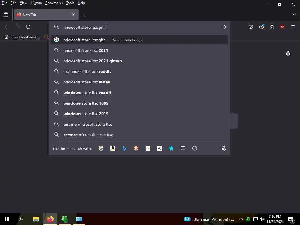Open the Extensions puzzle icon
The image size is (300, 225).
(272, 27)
